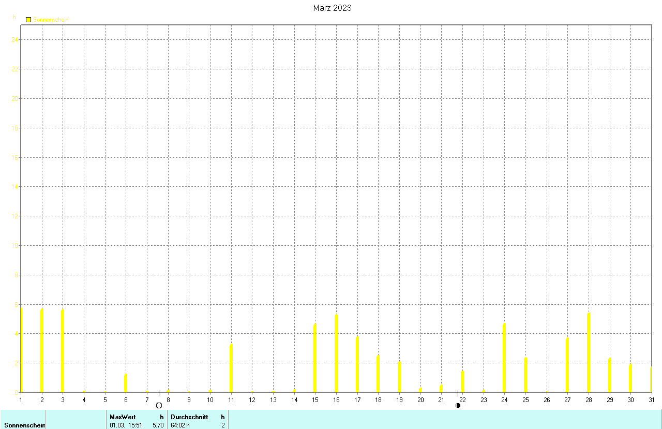The image size is (662, 429).
Task: Click x-axis day label 20
Action: [x=420, y=400]
